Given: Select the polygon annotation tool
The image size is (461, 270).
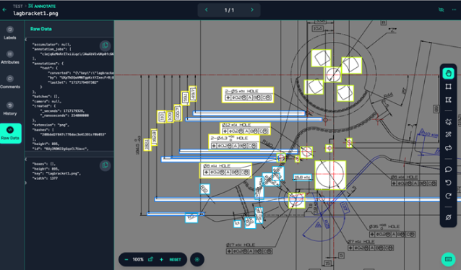Looking at the screenshot, I should click(x=448, y=100).
